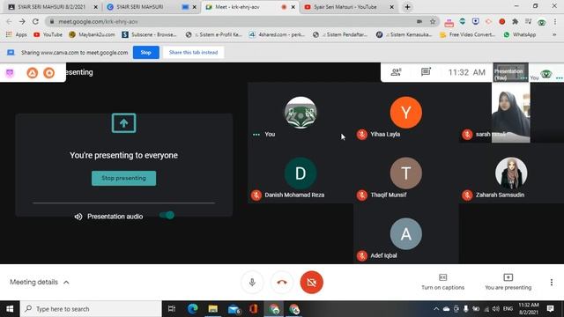Click sarah's video feed

click(511, 113)
